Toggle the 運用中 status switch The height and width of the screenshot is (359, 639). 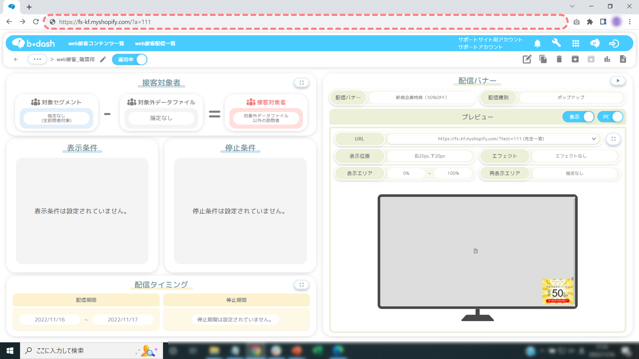130,59
